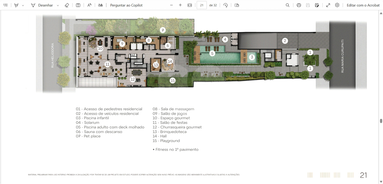The width and height of the screenshot is (383, 184).
Task: Open the search in document tool
Action: click(287, 5)
